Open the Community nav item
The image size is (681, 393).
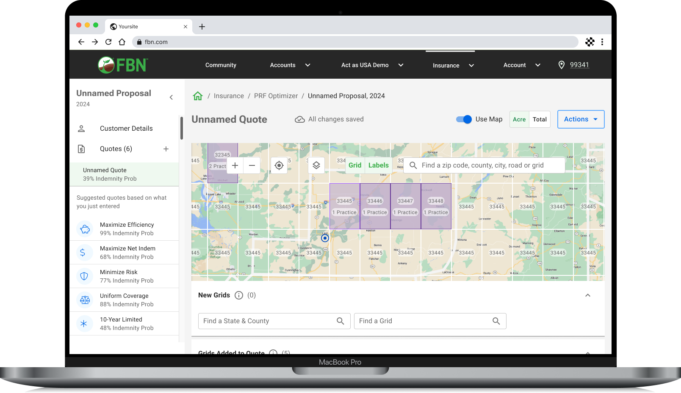tap(221, 65)
